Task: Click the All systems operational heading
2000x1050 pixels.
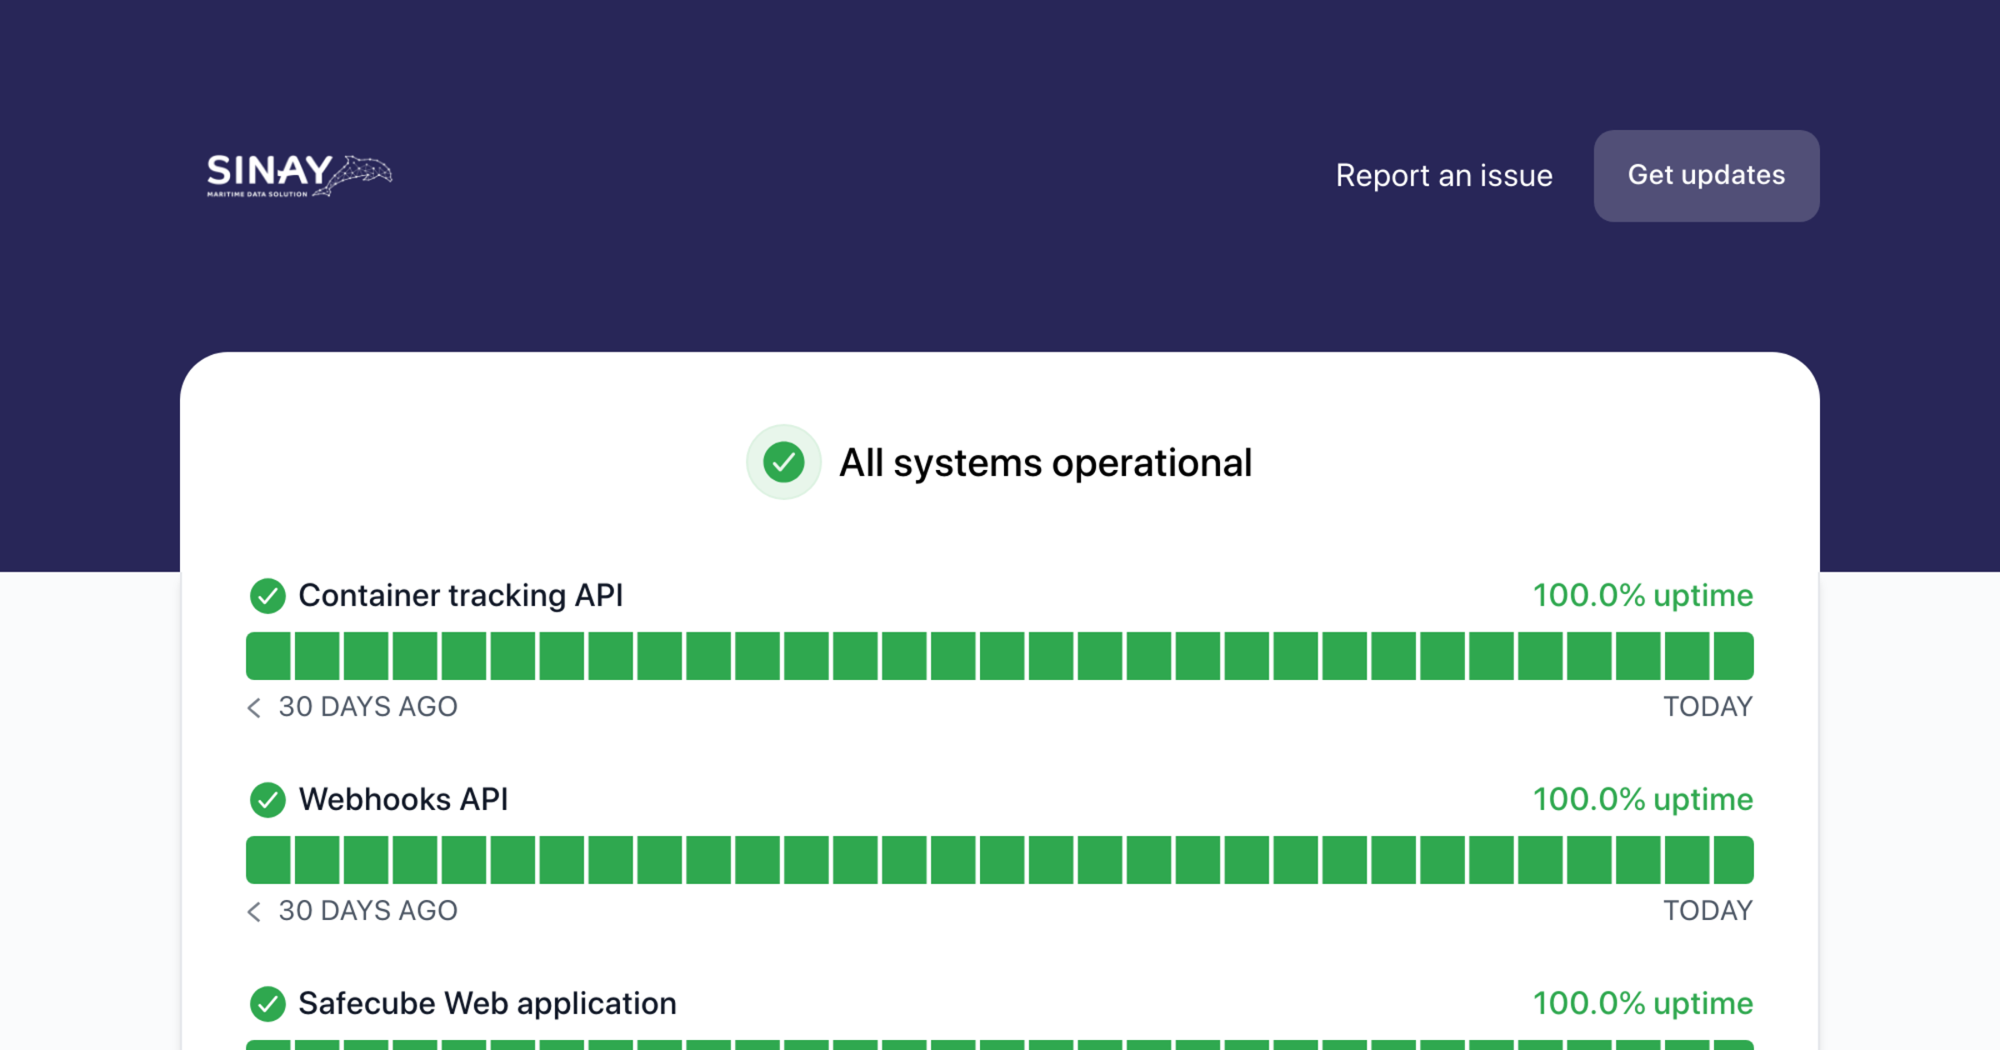Action: pyautogui.click(x=1045, y=463)
